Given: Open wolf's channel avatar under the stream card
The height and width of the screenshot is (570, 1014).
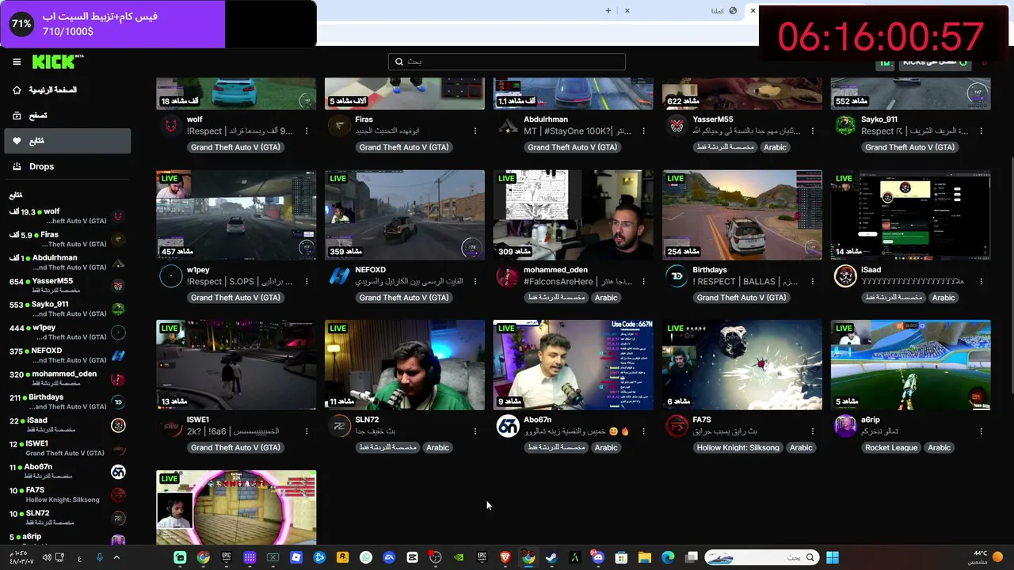Looking at the screenshot, I should tap(171, 125).
